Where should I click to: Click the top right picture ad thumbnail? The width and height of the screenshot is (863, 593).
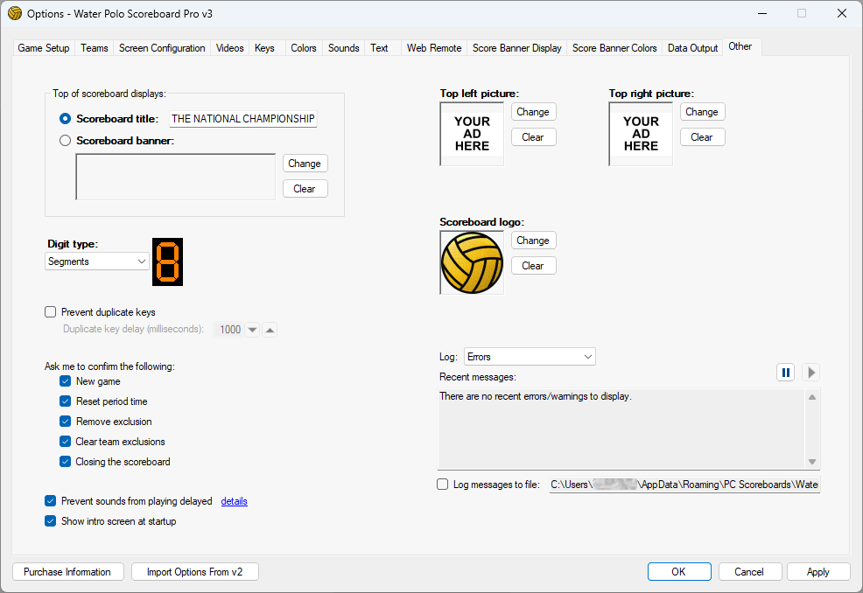tap(641, 134)
